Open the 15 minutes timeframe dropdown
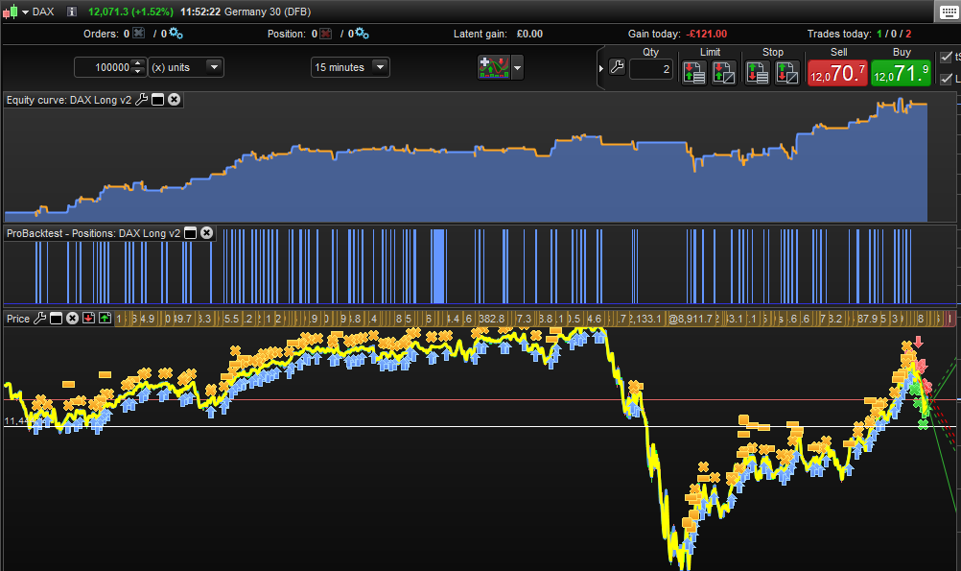Viewport: 961px width, 571px height. [x=350, y=67]
